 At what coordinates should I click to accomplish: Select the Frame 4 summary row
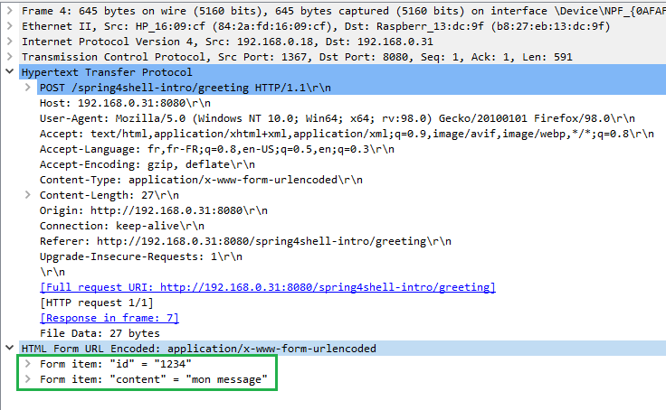click(x=343, y=11)
